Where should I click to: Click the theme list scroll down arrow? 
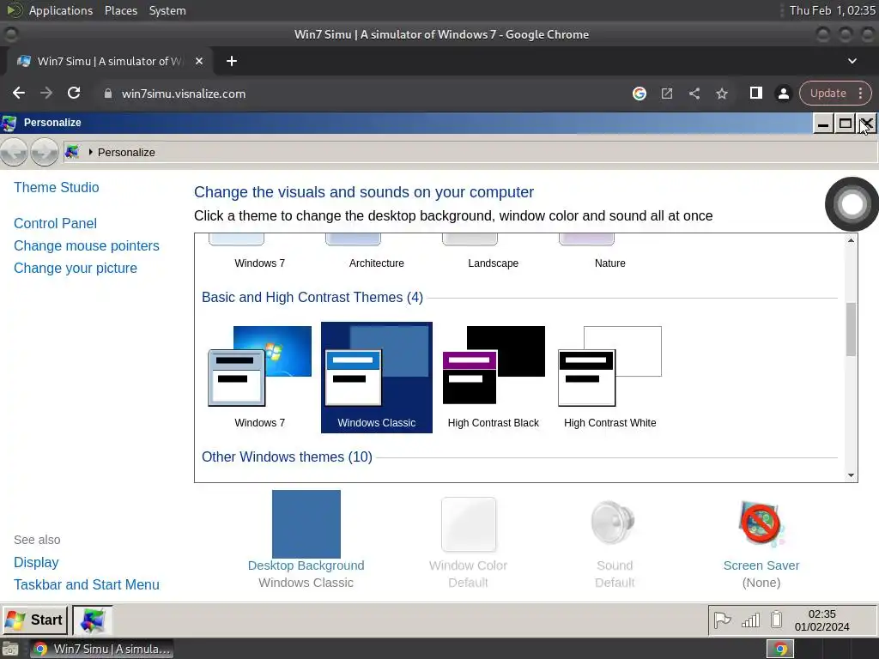tap(851, 475)
